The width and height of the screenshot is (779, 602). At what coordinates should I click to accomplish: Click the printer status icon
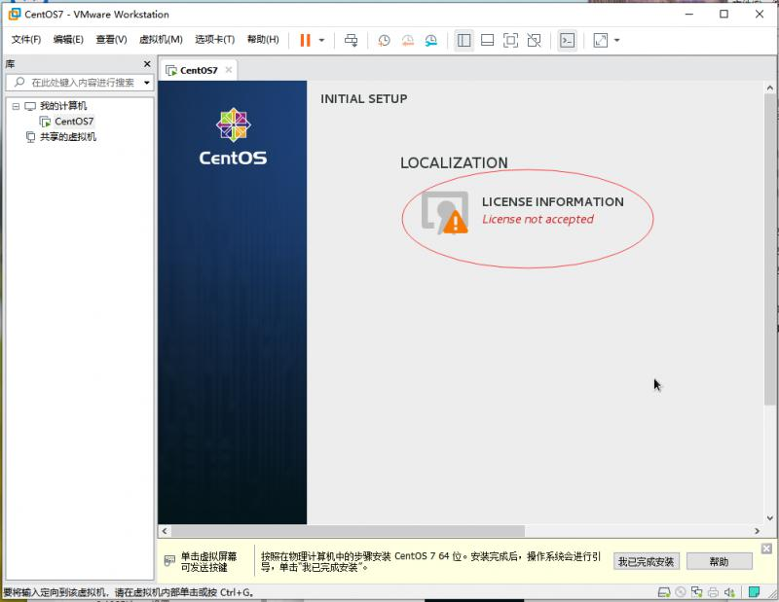pos(712,591)
